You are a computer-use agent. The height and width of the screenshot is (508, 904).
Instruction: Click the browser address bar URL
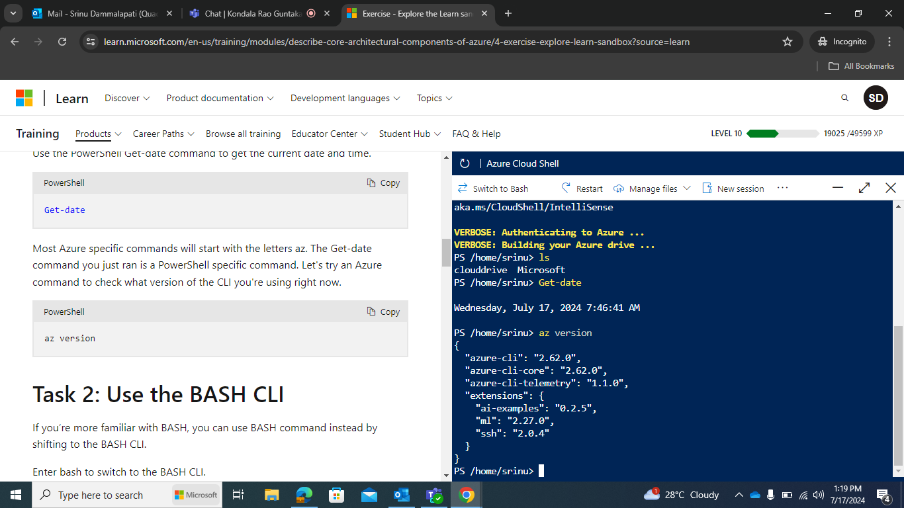(396, 42)
